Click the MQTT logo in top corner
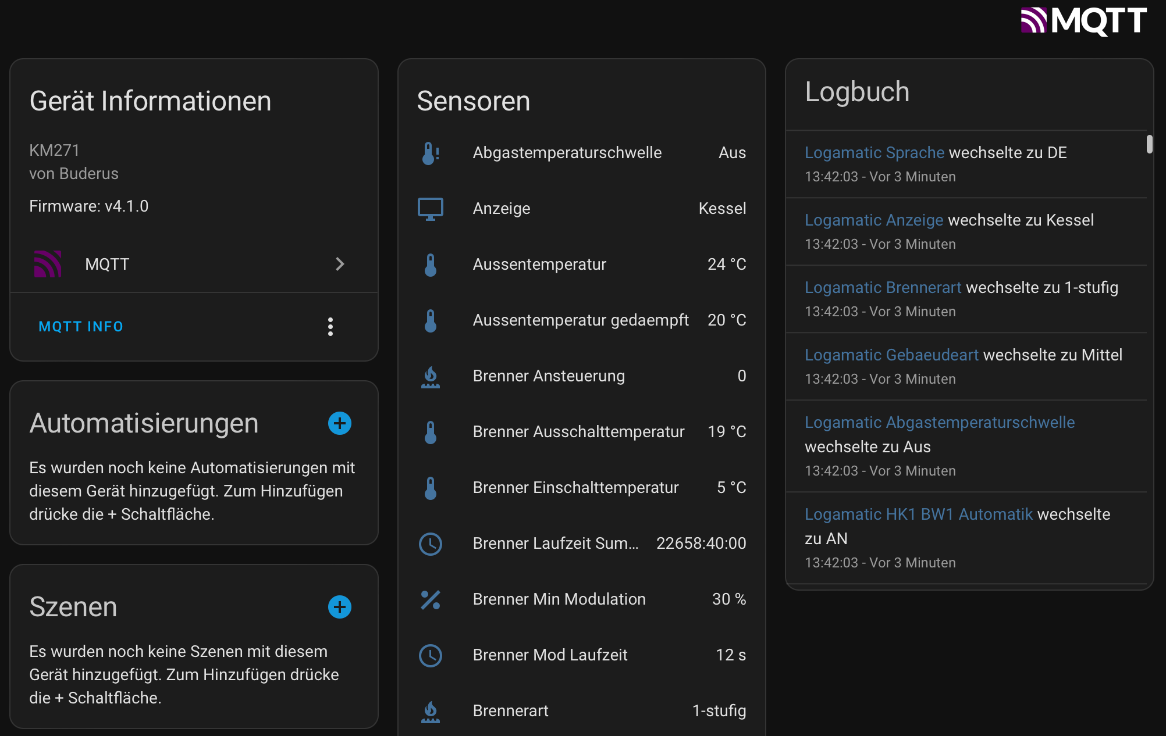1166x736 pixels. [1083, 21]
